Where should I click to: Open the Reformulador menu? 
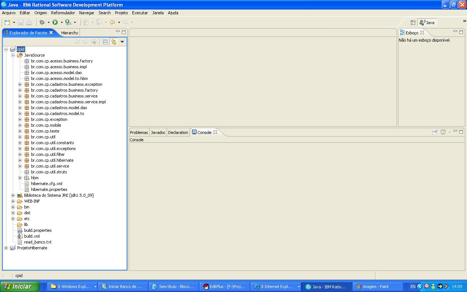(63, 13)
